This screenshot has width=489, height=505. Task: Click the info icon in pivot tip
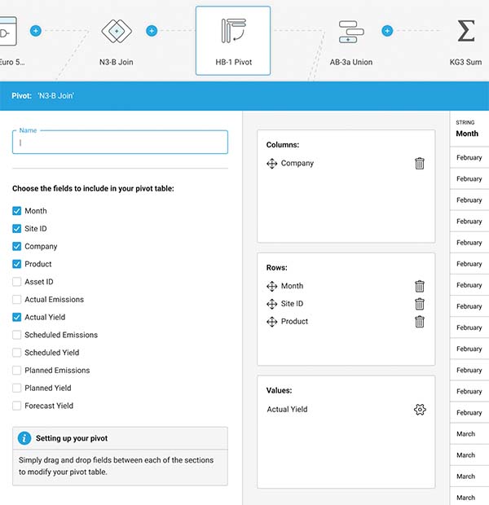[24, 438]
